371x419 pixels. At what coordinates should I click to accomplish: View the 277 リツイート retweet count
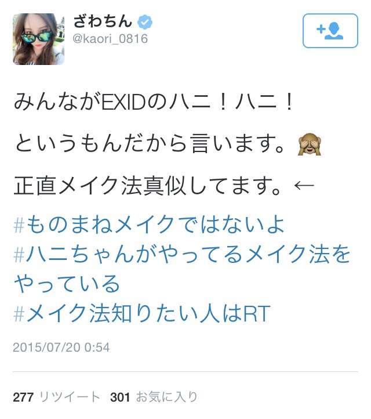click(x=57, y=397)
